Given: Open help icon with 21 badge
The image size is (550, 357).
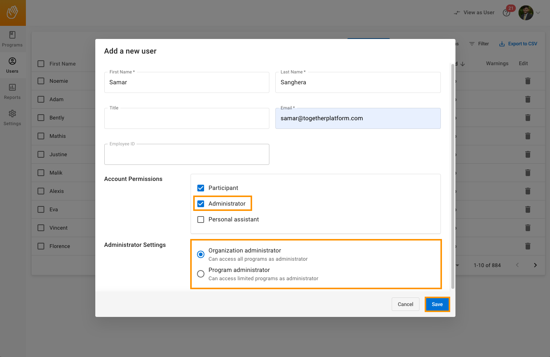Looking at the screenshot, I should tap(507, 13).
